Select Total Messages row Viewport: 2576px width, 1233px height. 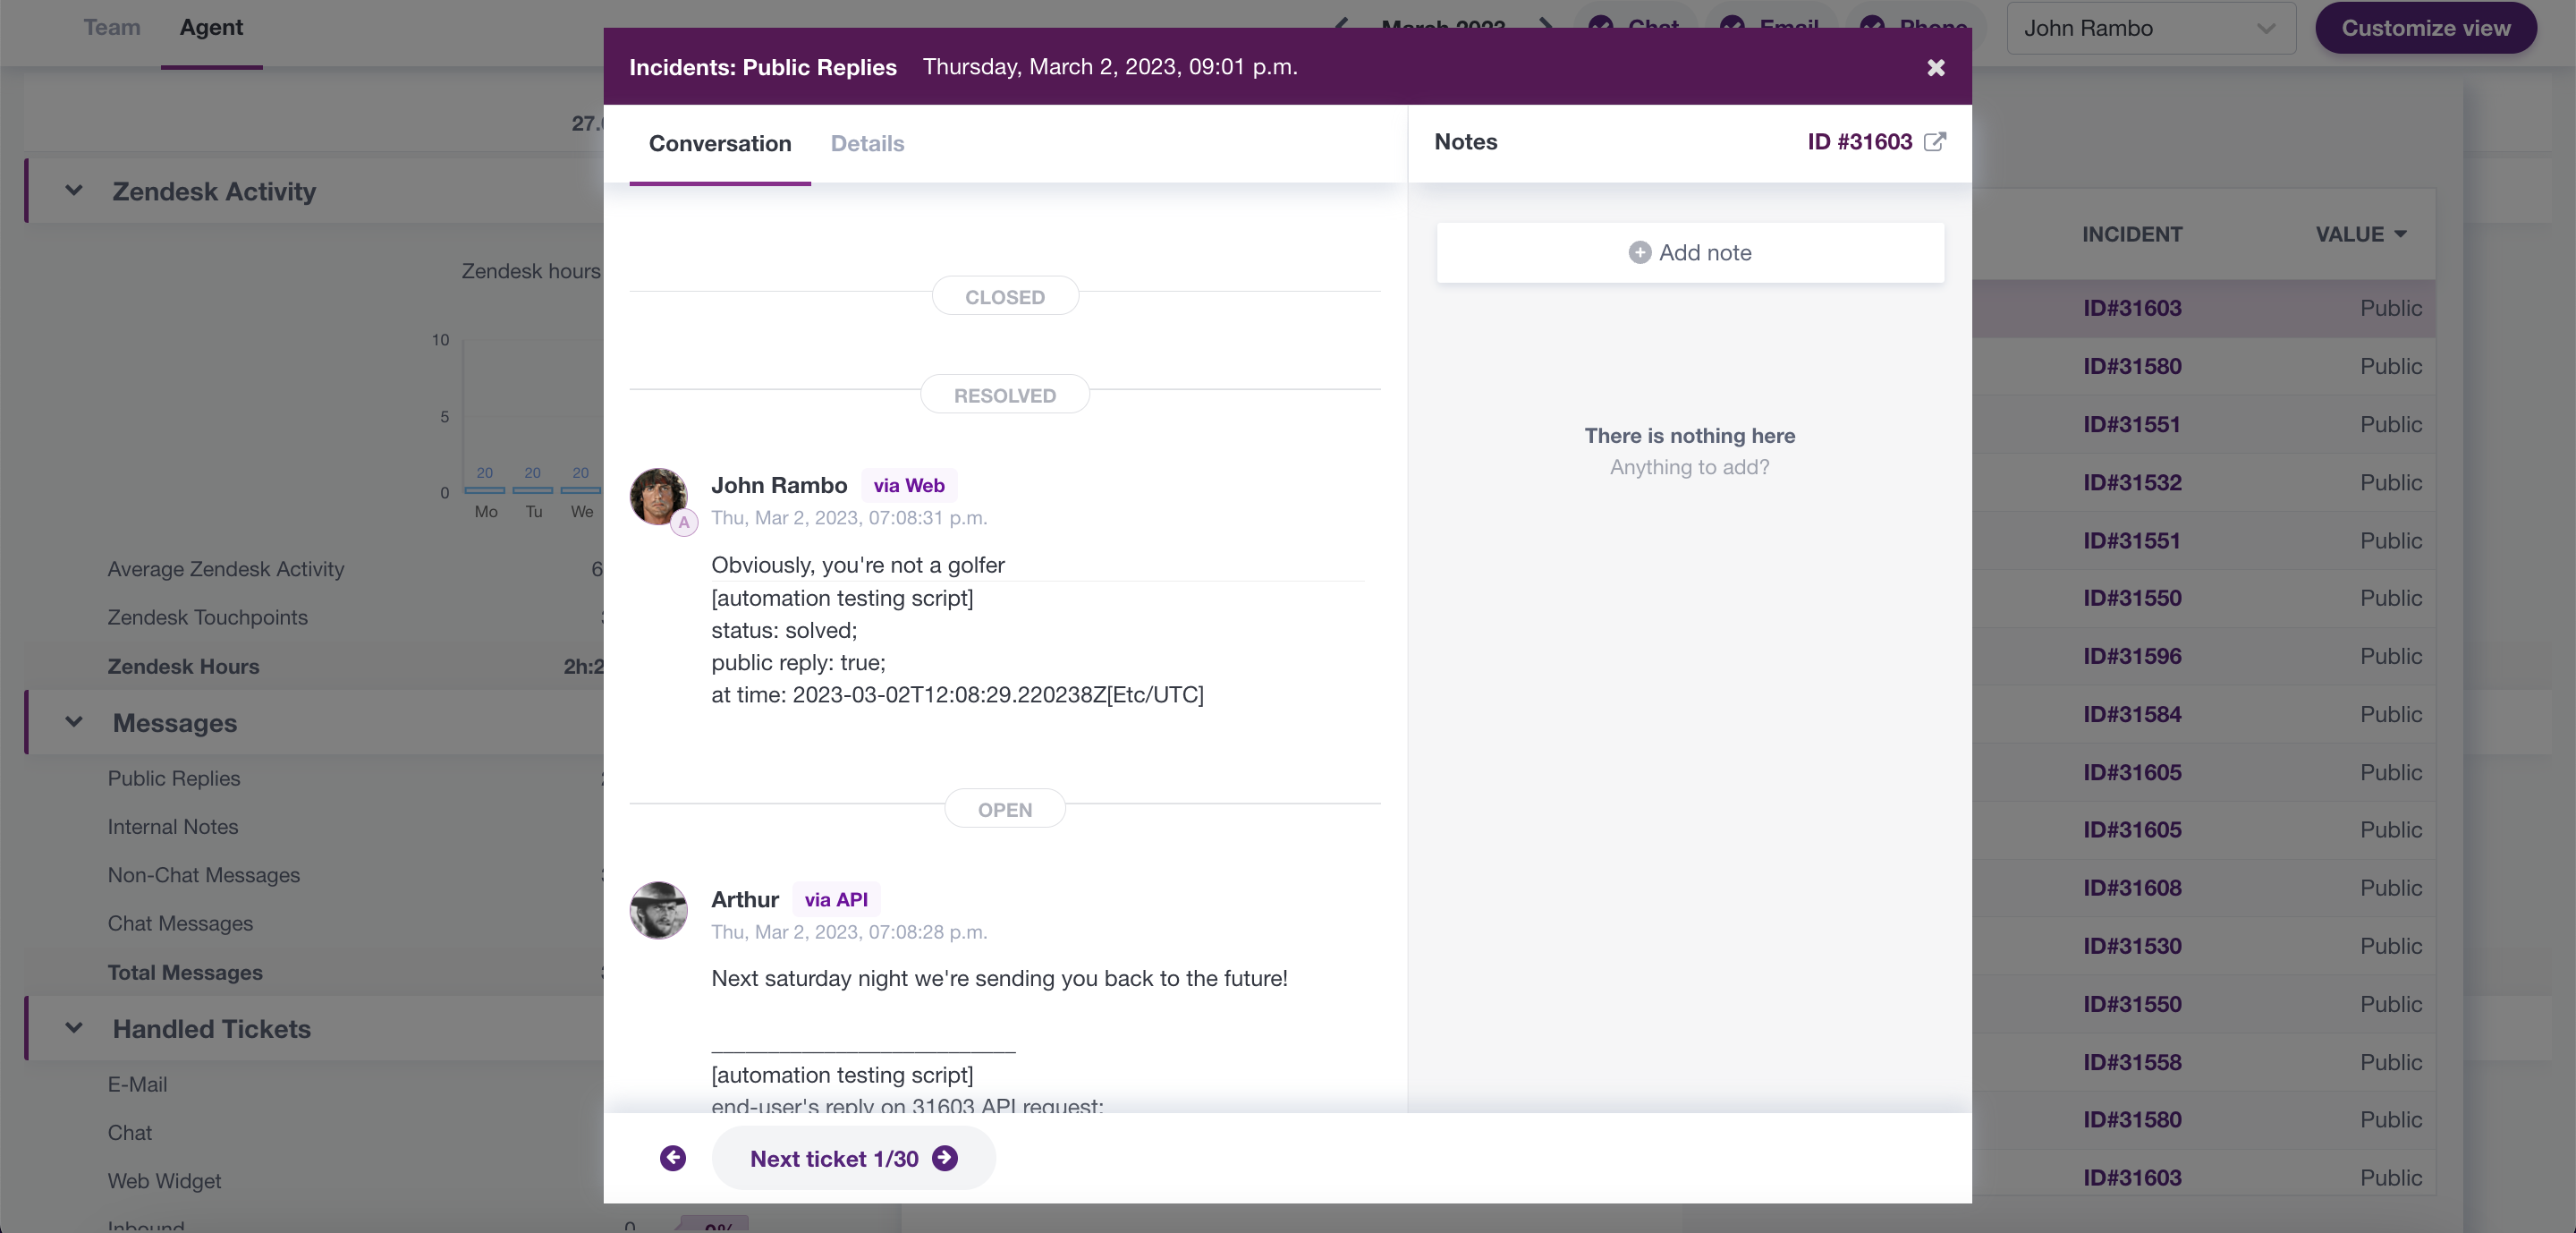pyautogui.click(x=315, y=973)
